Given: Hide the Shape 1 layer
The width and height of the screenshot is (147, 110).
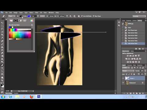Looking at the screenshot, I should [x=123, y=78].
